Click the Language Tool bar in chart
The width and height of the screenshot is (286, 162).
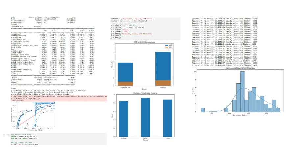click(125, 72)
